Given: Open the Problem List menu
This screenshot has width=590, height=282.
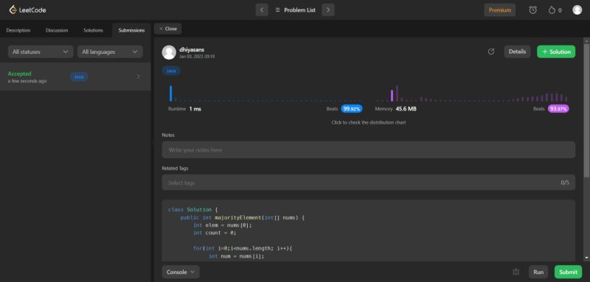Looking at the screenshot, I should pos(296,10).
